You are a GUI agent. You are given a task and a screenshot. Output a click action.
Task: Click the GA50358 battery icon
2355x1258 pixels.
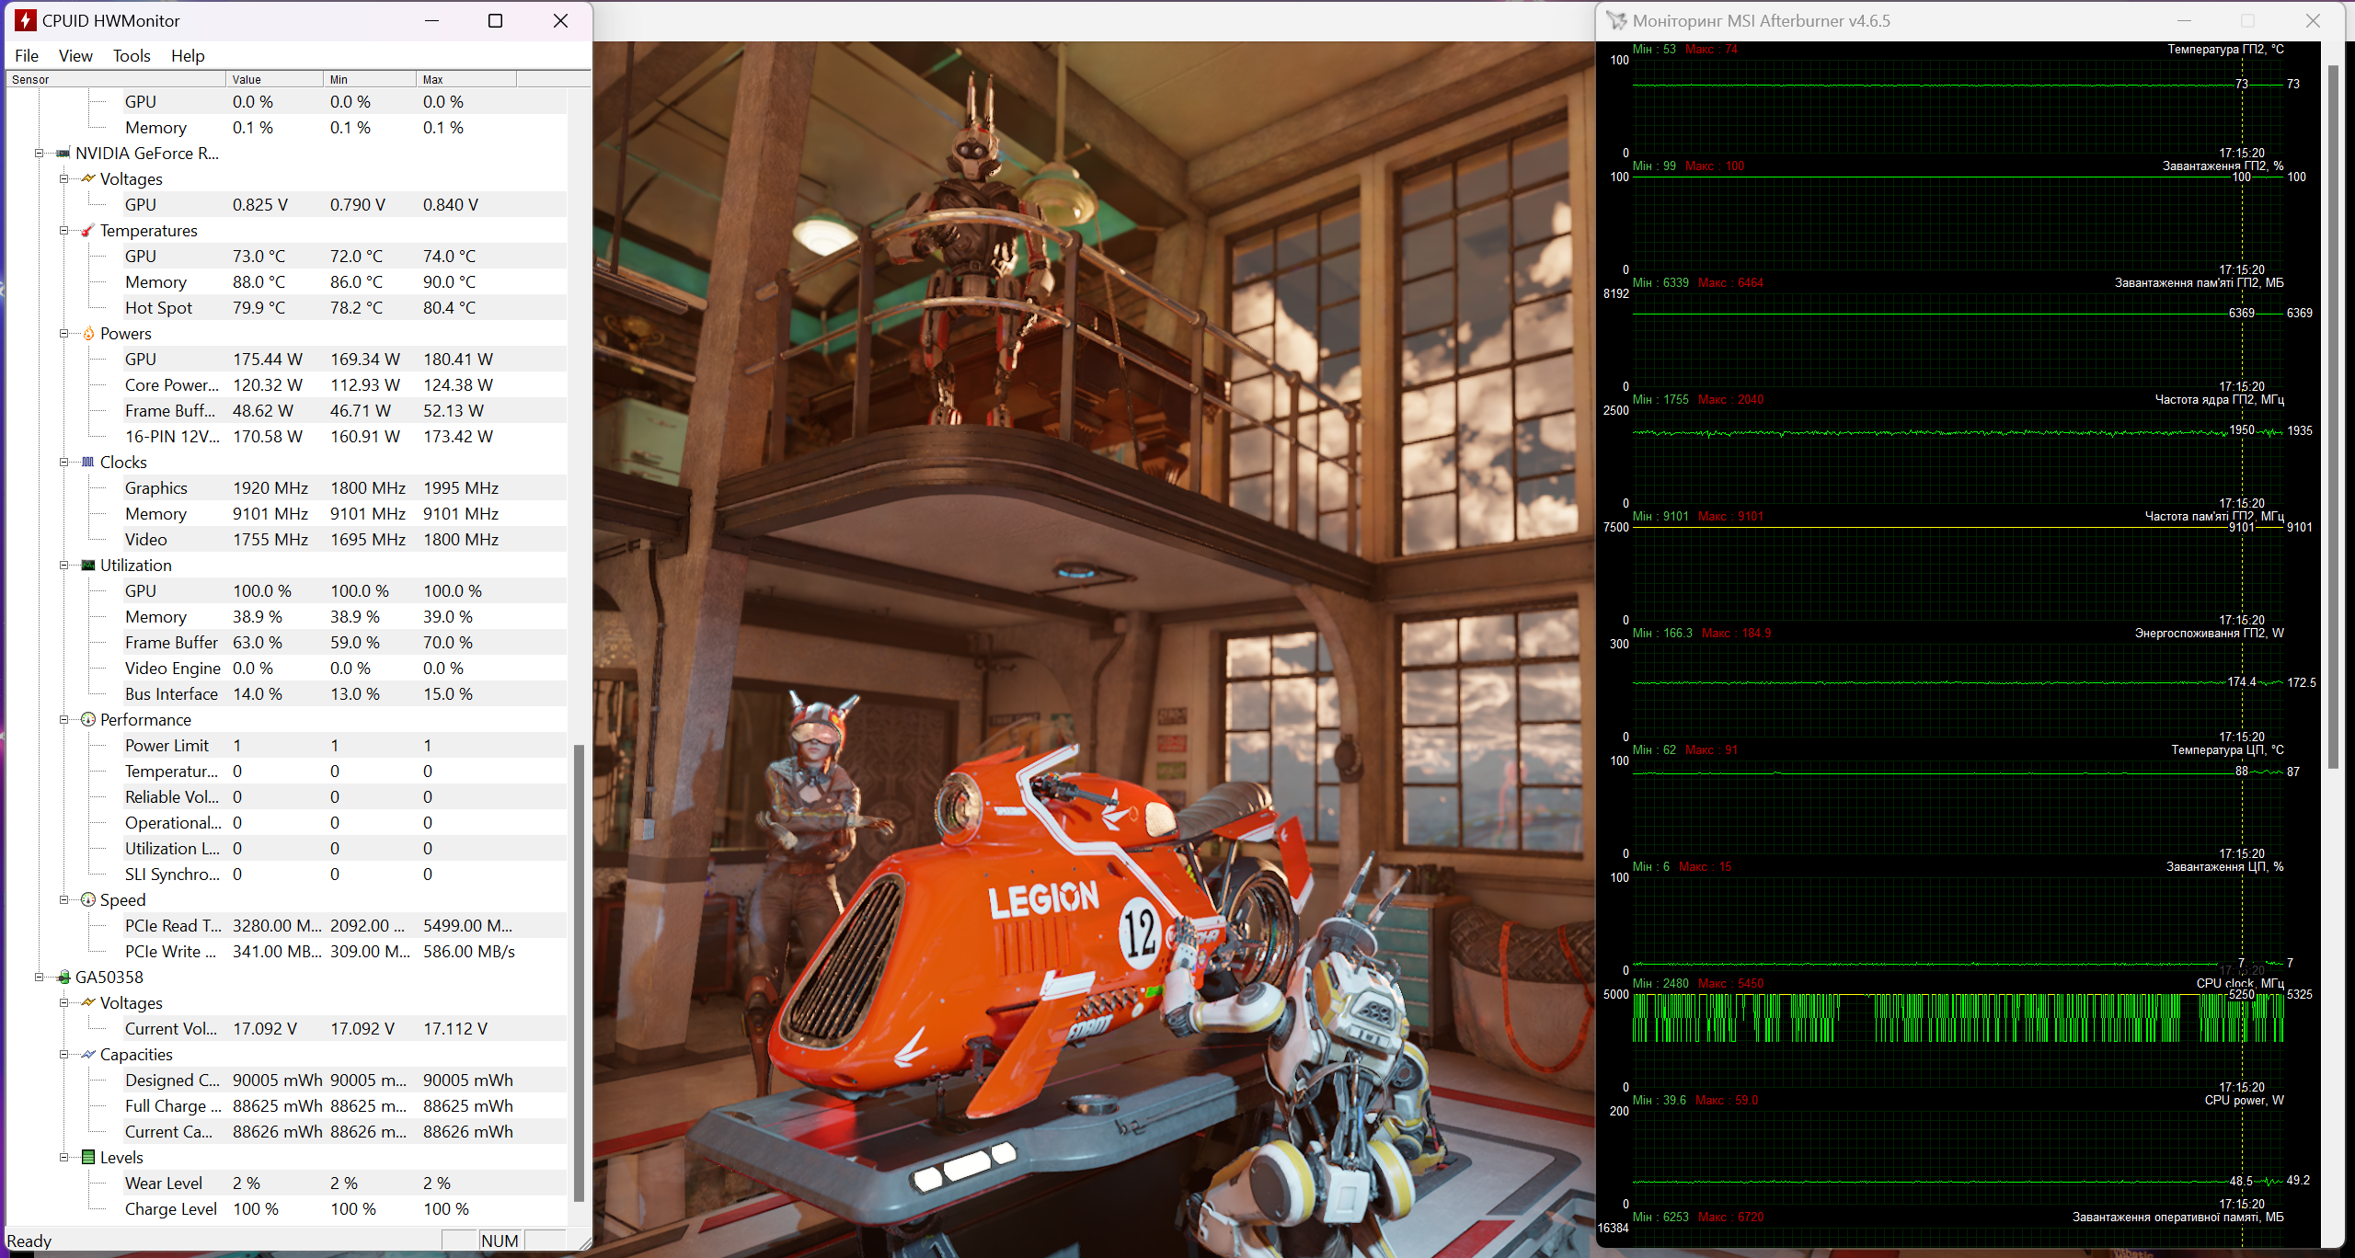[x=63, y=978]
